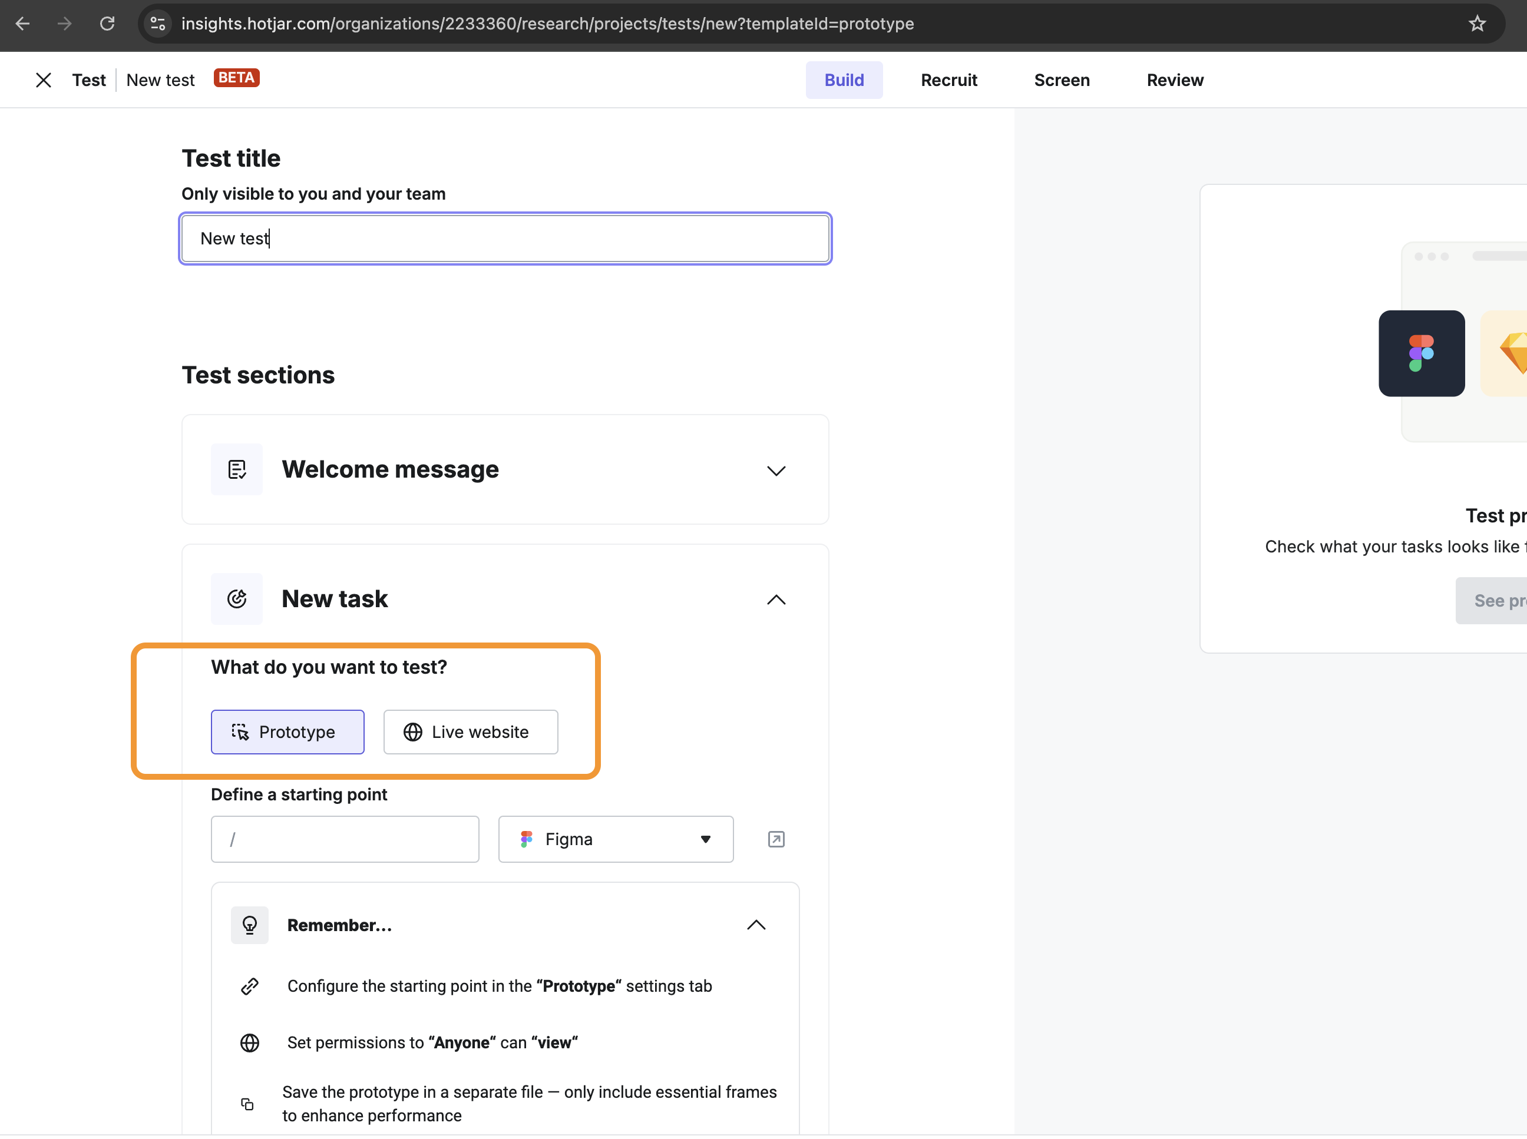
Task: Click the New task target icon
Action: (x=237, y=598)
